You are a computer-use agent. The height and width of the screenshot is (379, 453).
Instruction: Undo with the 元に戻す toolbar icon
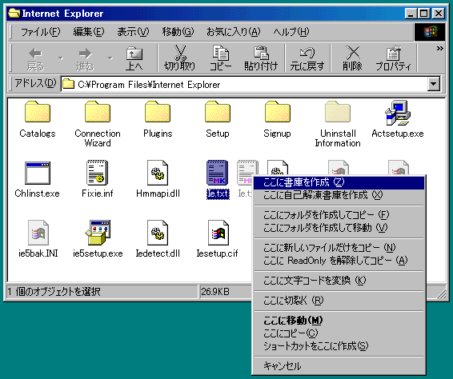click(307, 59)
